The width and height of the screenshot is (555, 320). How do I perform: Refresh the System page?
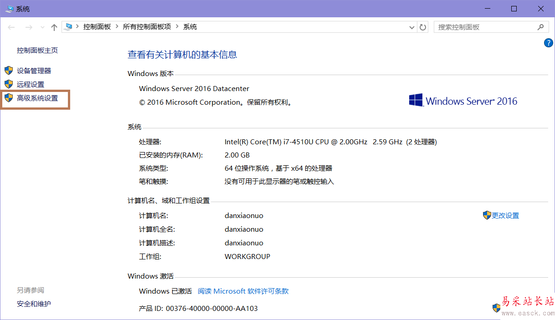[x=423, y=27]
